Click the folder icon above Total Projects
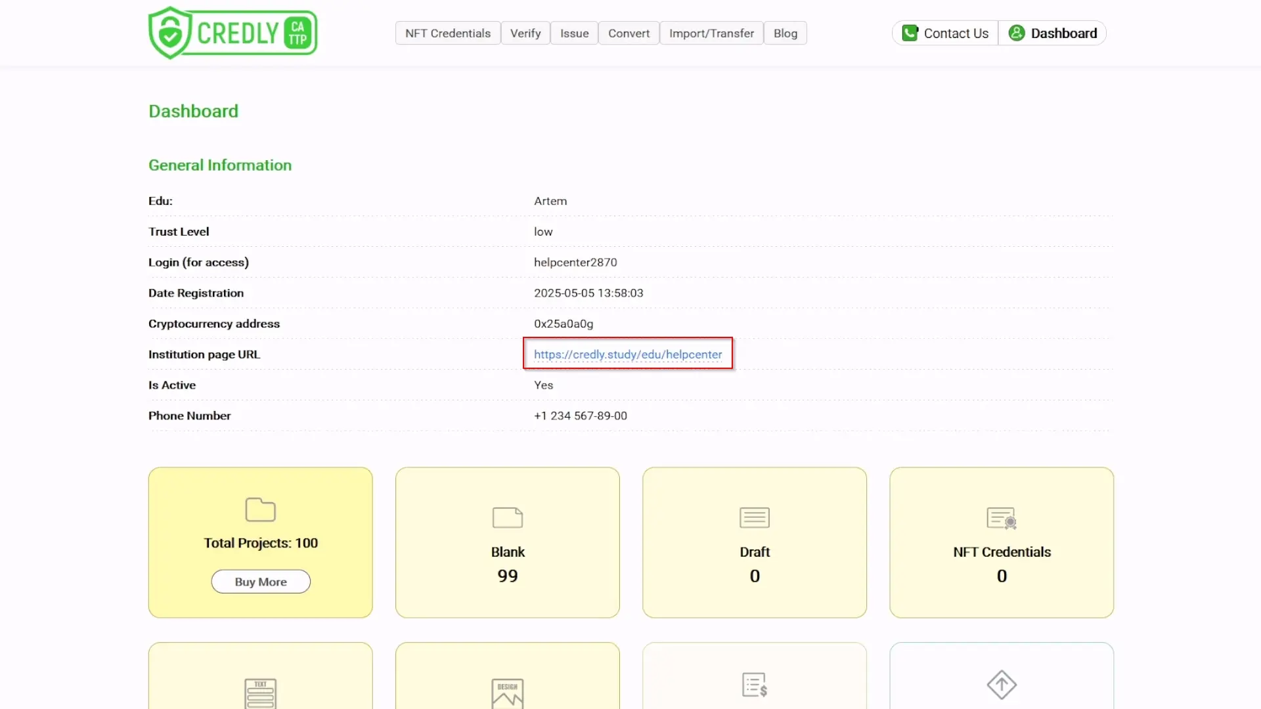This screenshot has width=1261, height=709. pyautogui.click(x=260, y=509)
